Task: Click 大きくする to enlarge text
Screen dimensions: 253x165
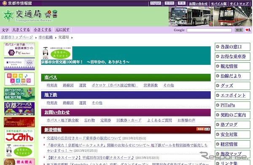Action: (21, 29)
